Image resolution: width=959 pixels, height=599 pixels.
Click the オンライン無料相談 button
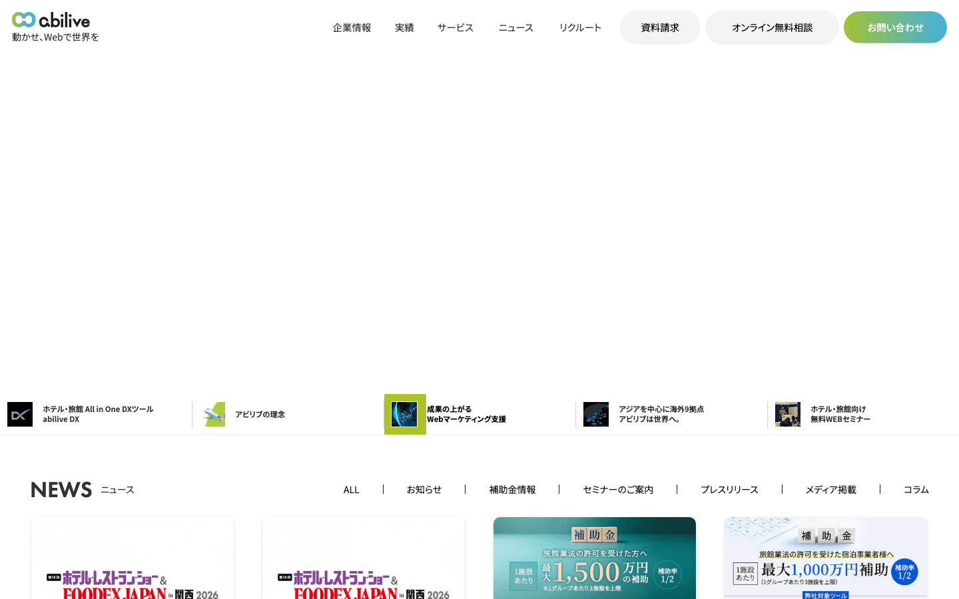[x=772, y=27]
